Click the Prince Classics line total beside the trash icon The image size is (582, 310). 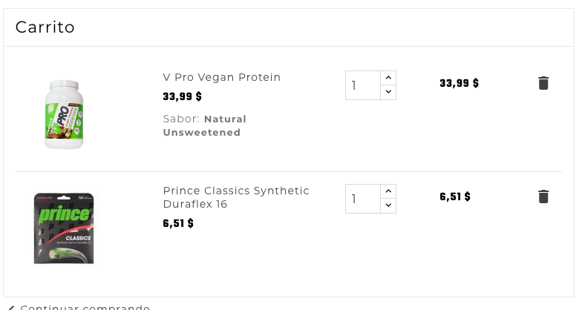pos(455,197)
